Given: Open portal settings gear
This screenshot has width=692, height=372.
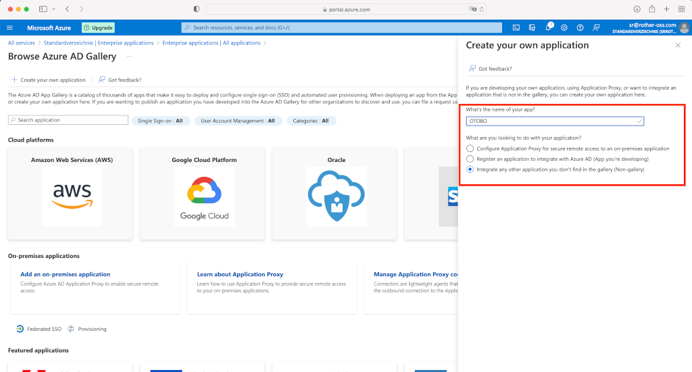Looking at the screenshot, I should coord(564,28).
